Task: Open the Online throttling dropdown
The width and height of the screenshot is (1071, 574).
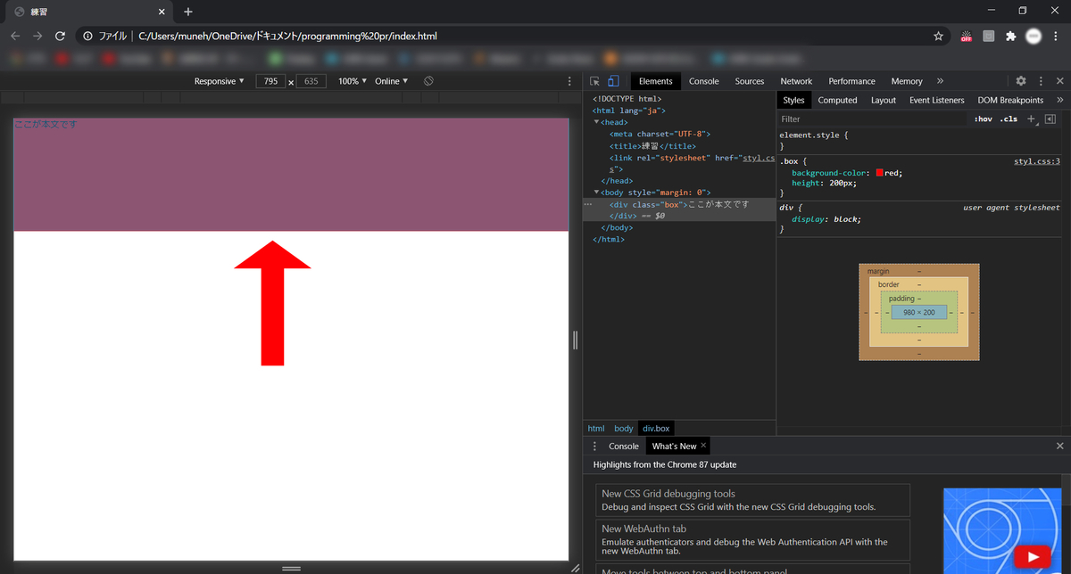Action: click(392, 81)
